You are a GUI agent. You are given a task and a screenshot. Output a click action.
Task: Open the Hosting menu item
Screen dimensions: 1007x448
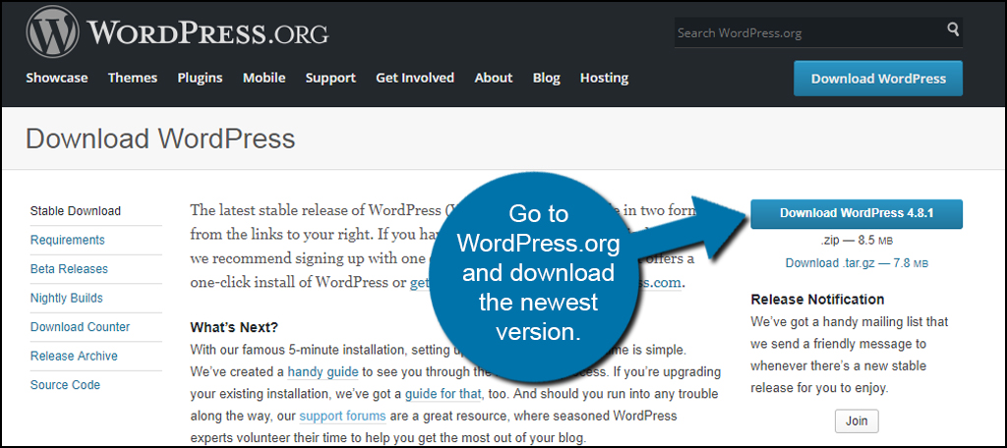coord(605,78)
